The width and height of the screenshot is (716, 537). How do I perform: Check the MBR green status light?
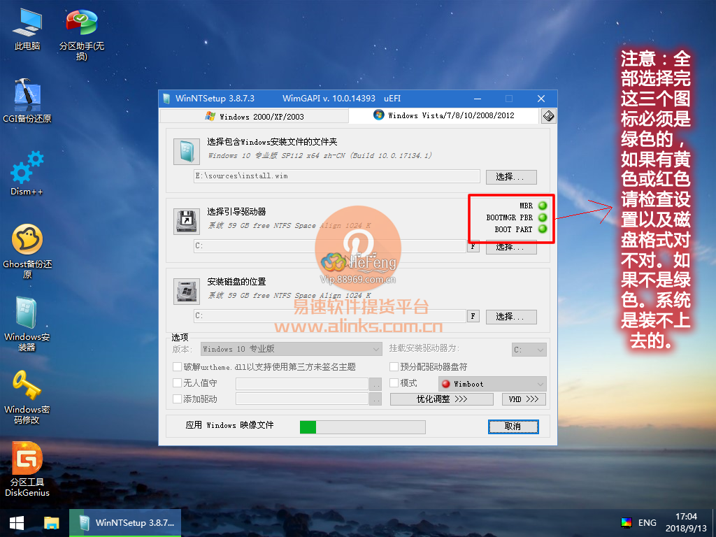pyautogui.click(x=543, y=206)
